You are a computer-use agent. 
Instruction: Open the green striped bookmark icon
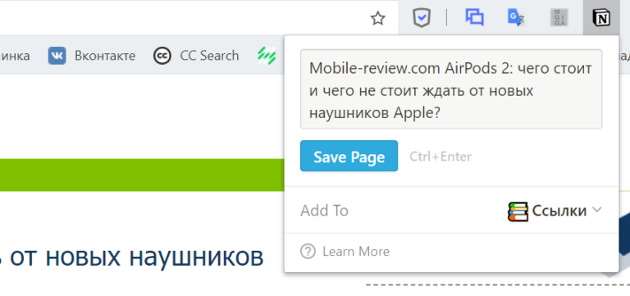267,56
